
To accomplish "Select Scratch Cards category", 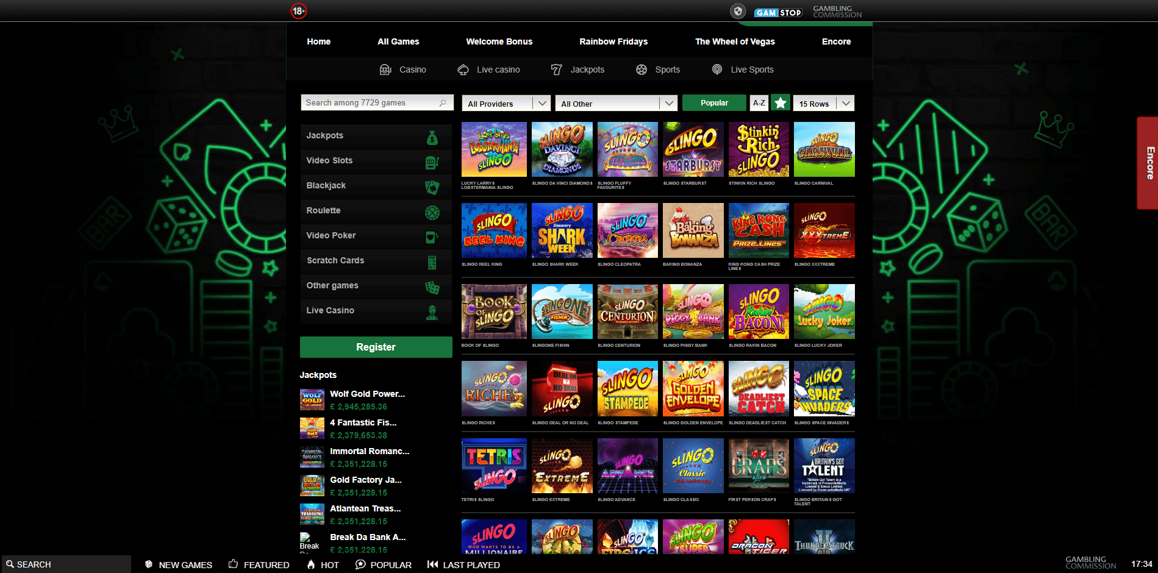I will click(376, 261).
